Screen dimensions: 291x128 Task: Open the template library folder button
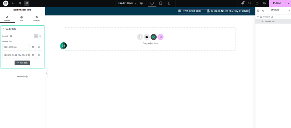coord(147,37)
